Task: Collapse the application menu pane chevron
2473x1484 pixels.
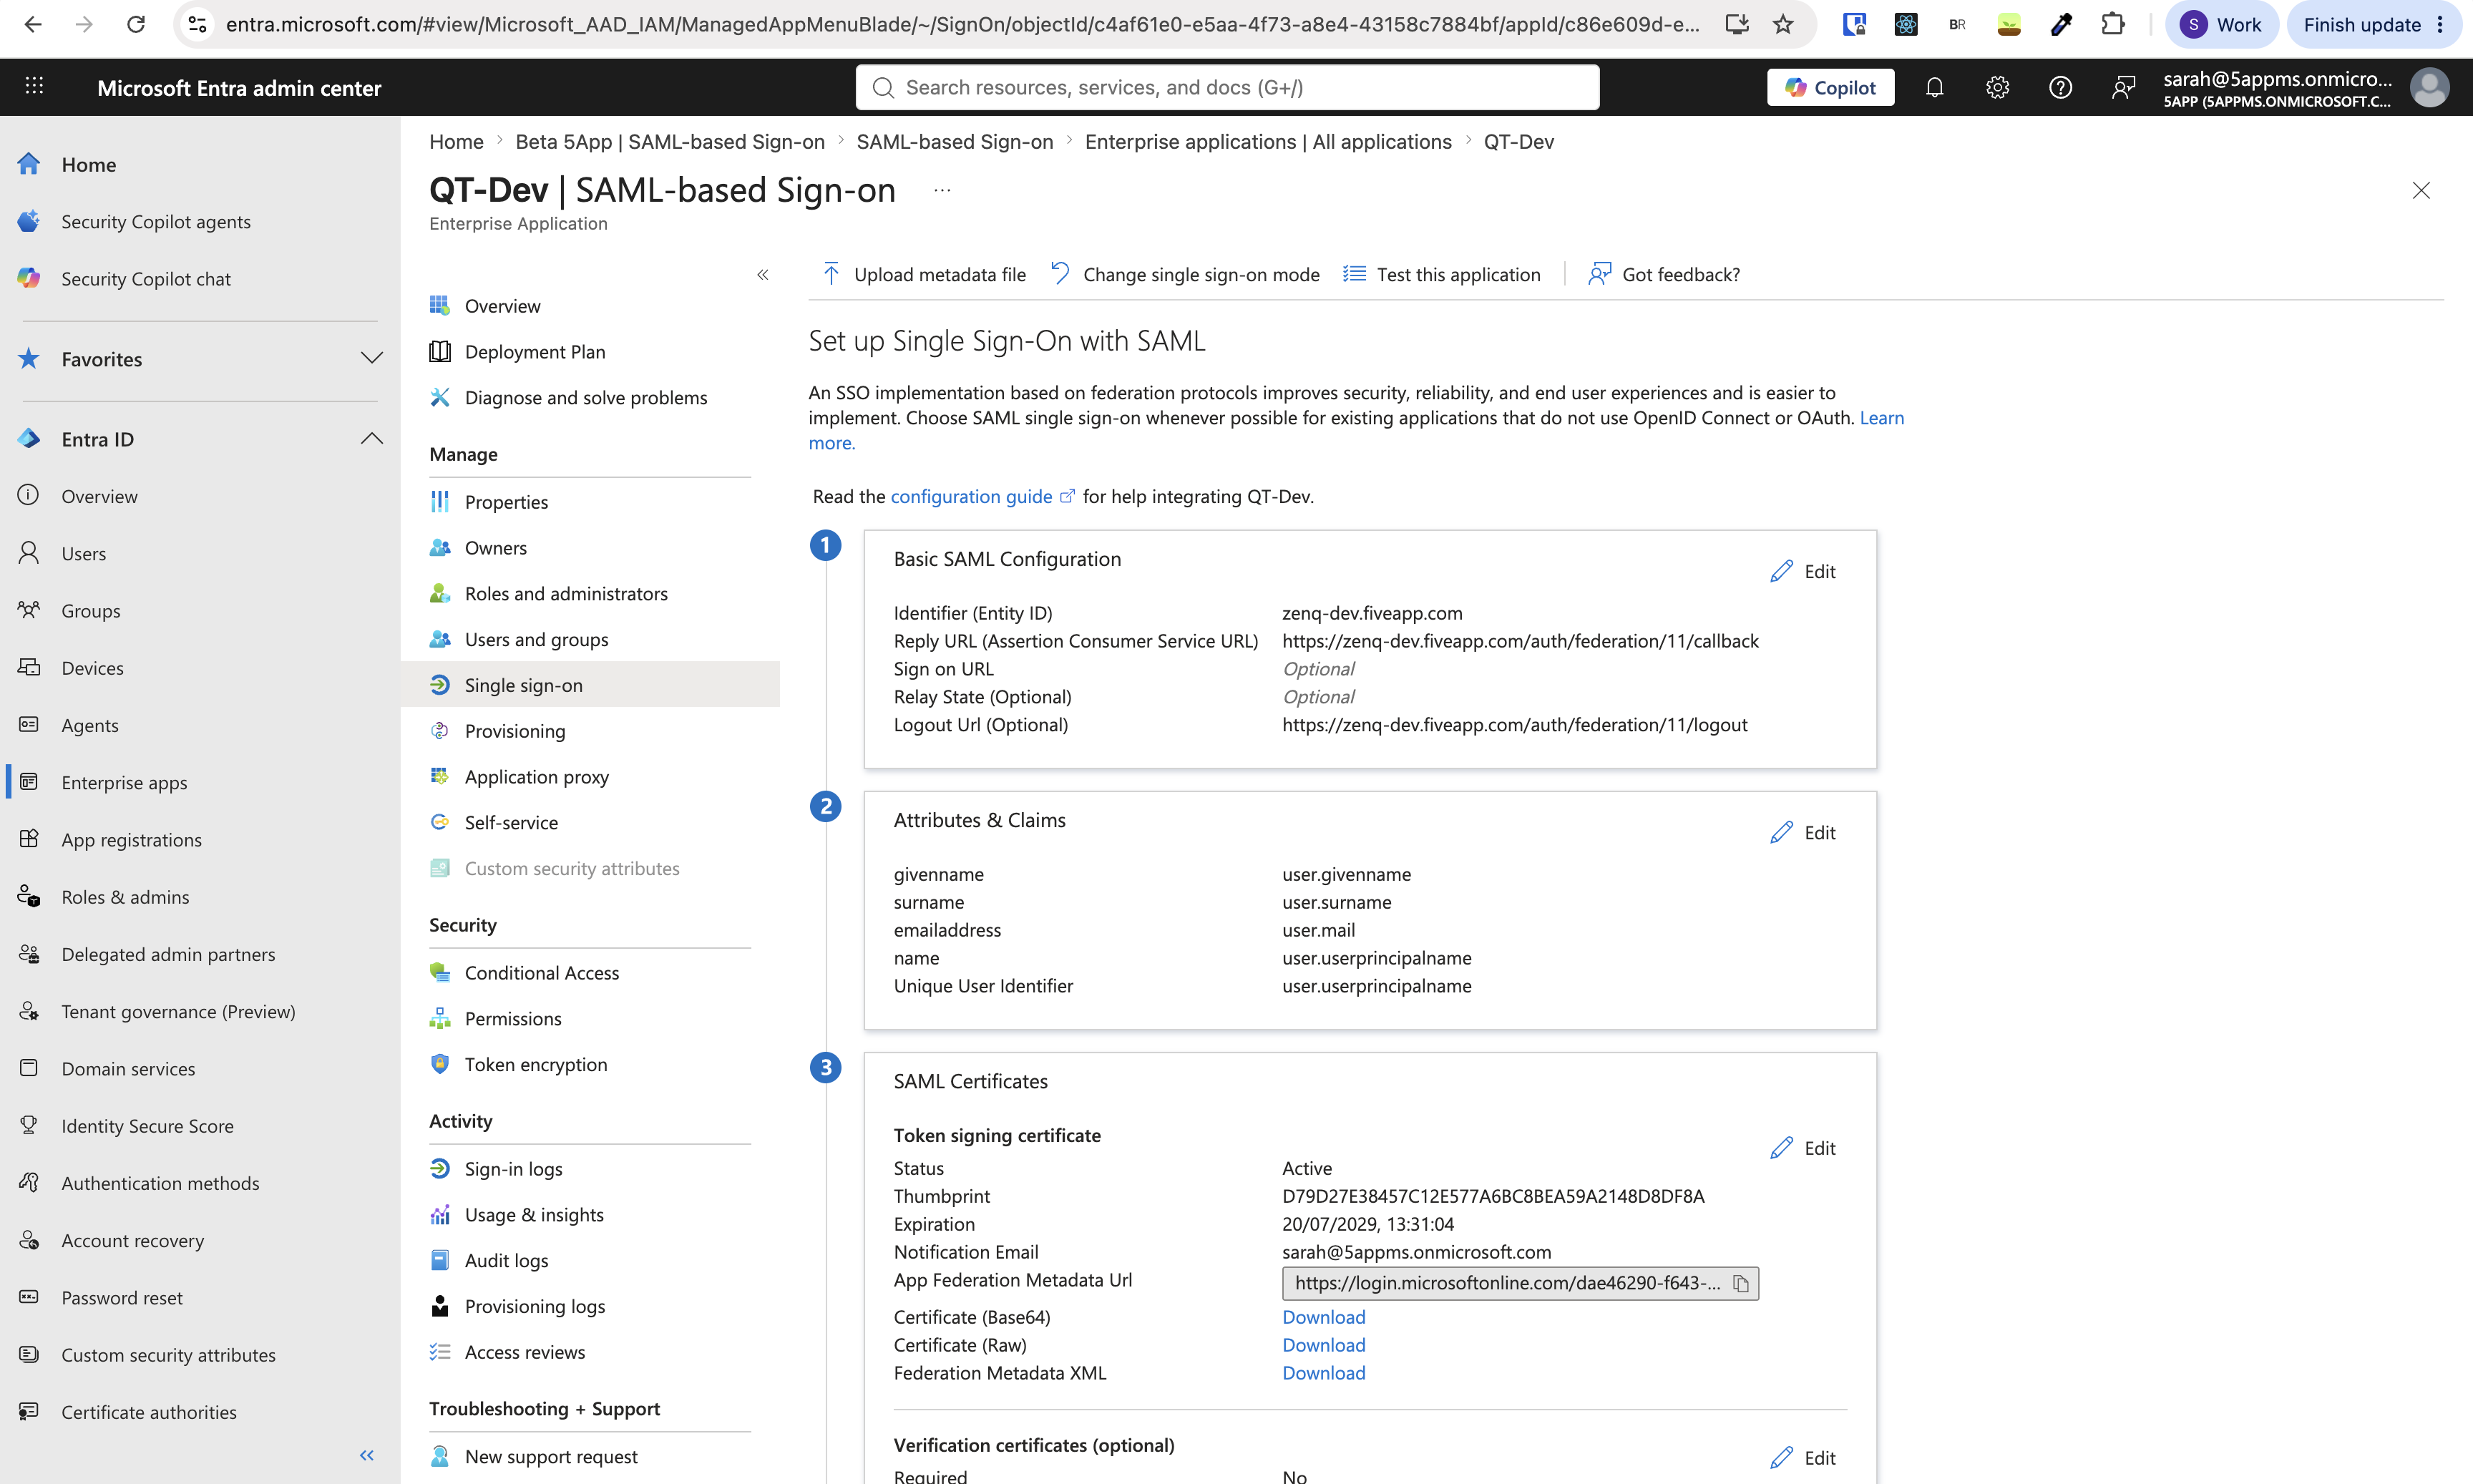Action: pos(763,274)
